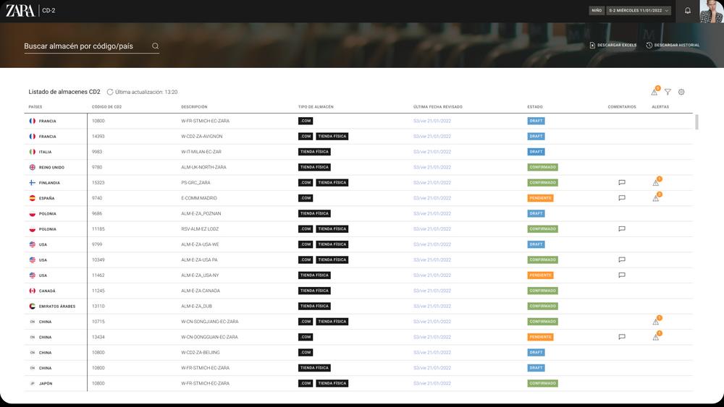Click France flag in row 10800
The height and width of the screenshot is (407, 724).
tap(33, 121)
